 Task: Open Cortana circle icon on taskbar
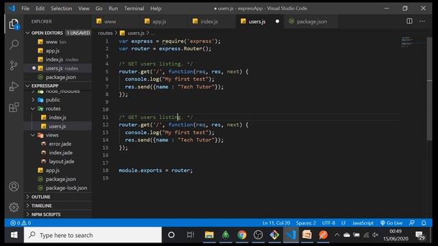coord(171,235)
